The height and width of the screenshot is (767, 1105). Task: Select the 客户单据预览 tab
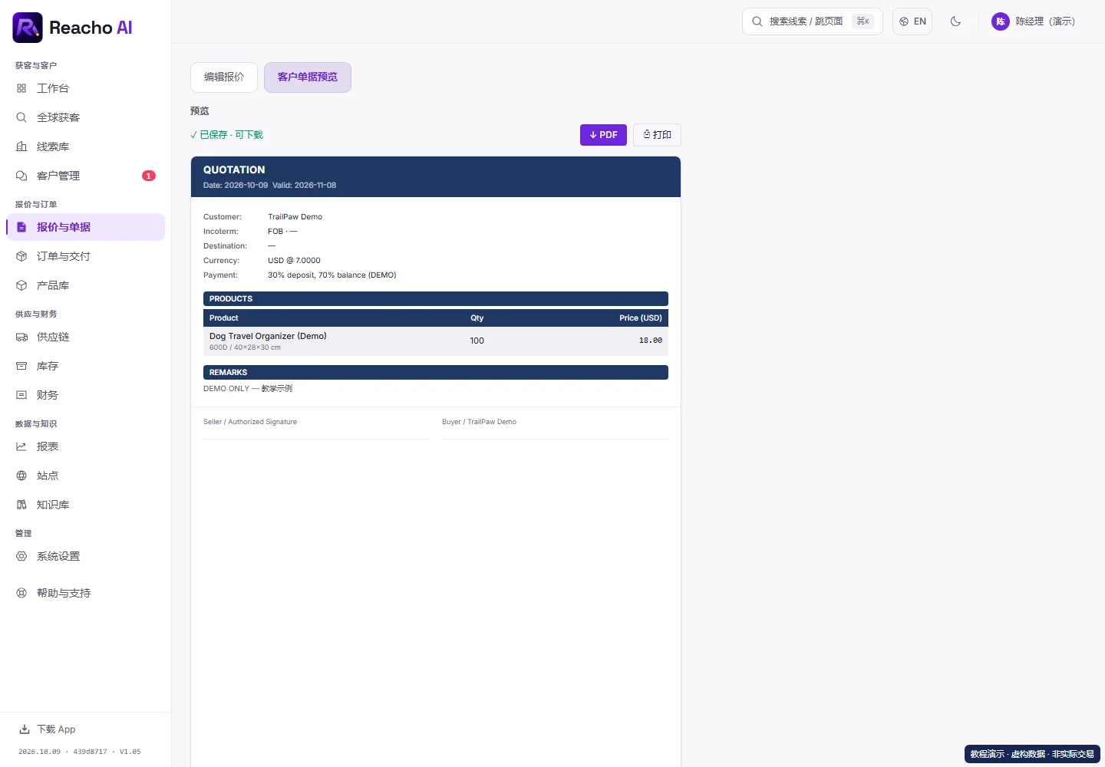[x=308, y=77]
